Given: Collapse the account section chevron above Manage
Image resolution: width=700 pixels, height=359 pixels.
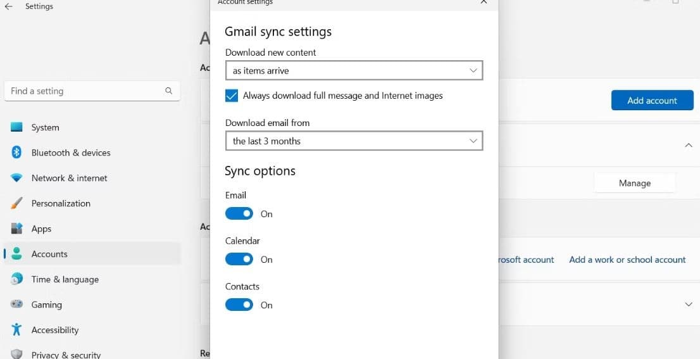Looking at the screenshot, I should pos(689,145).
